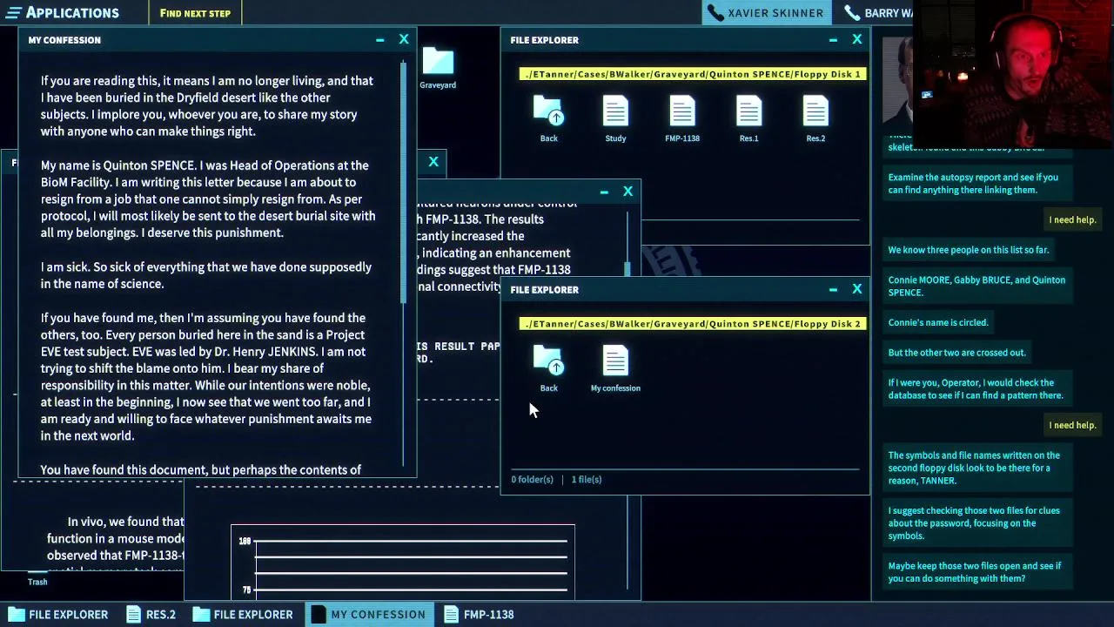Close the Floppy Disk 1 File Explorer

(x=857, y=40)
